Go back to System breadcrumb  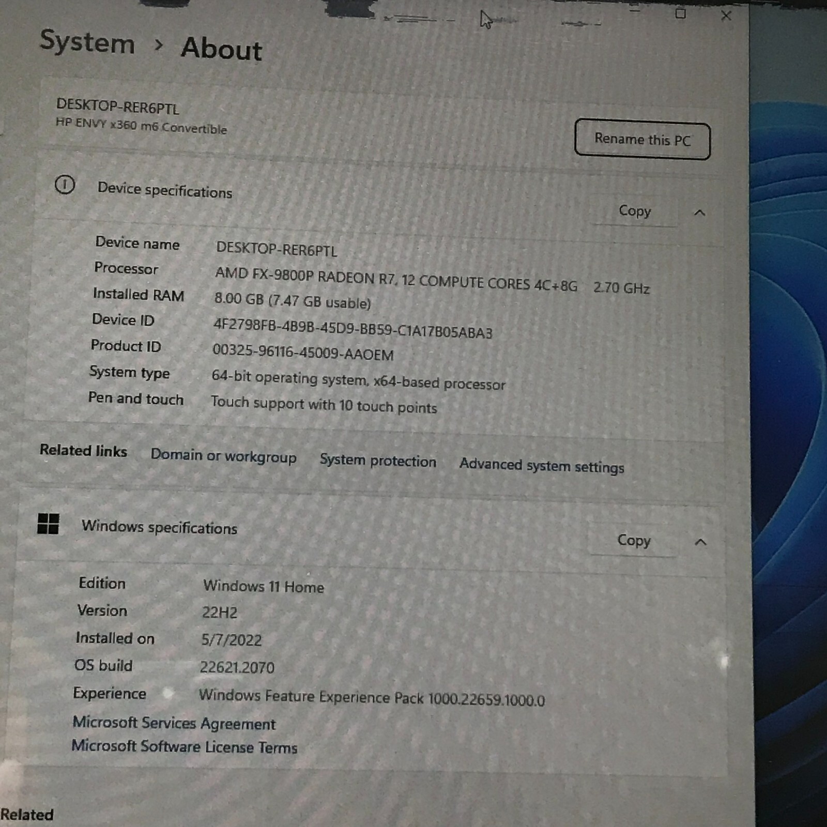tap(87, 42)
